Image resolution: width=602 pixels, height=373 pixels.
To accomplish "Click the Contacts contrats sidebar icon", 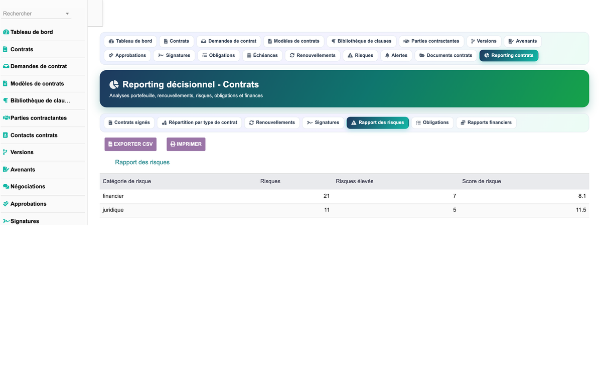I will click(6, 135).
